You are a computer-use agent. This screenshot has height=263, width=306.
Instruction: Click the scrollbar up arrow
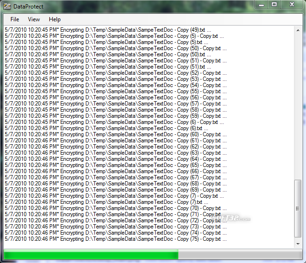coord(298,30)
